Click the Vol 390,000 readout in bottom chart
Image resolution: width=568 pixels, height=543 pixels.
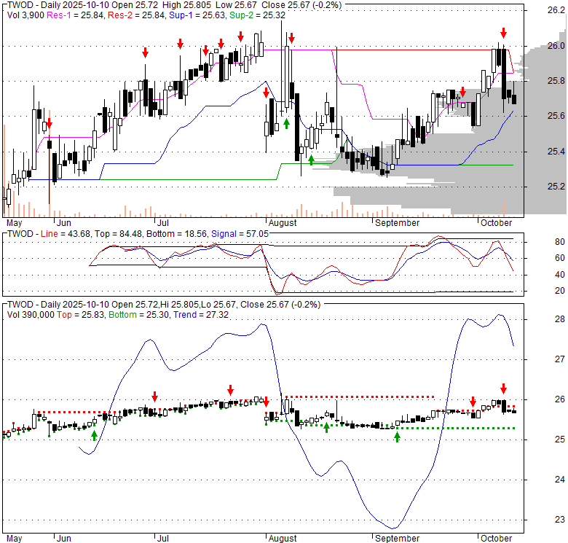click(31, 315)
